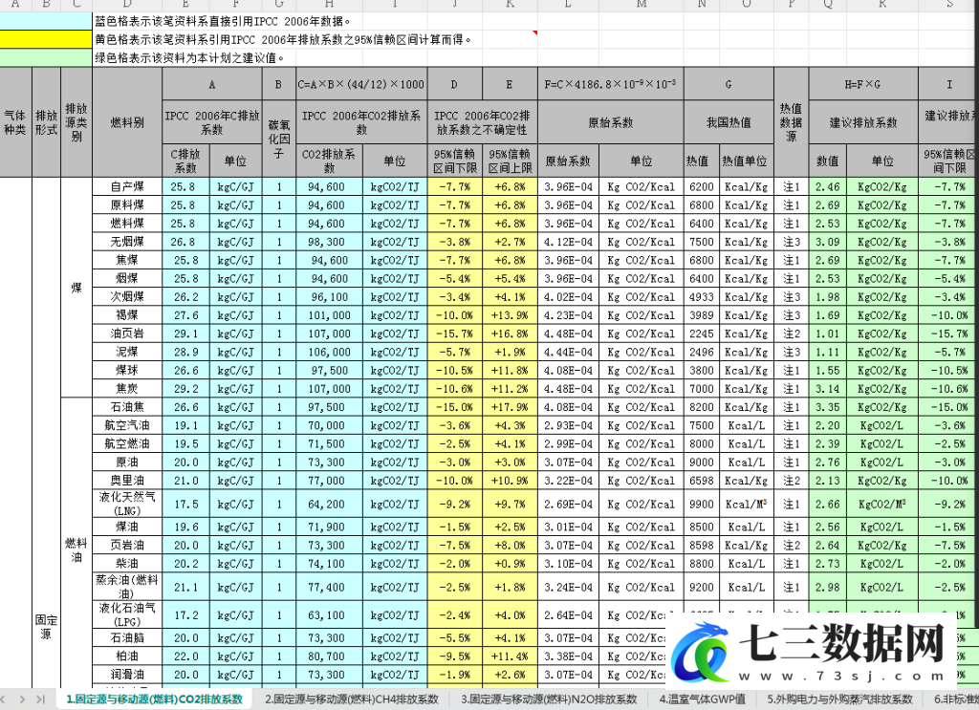Jump to last sheet using the end arrow
This screenshot has width=979, height=710.
point(40,699)
